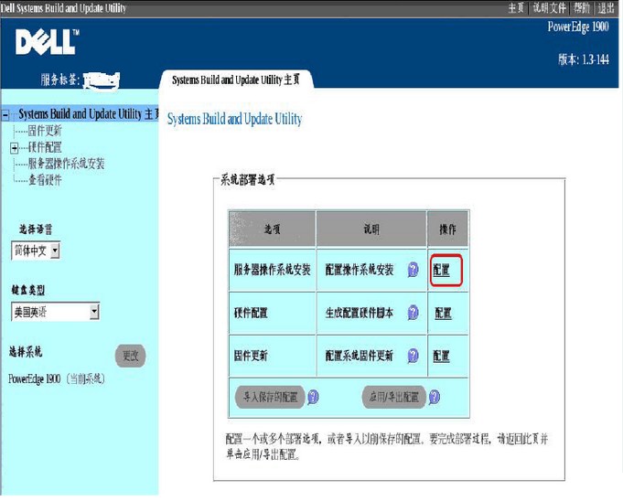Select 服务器操作系统安装 in the left tree
623x501 pixels.
66,164
